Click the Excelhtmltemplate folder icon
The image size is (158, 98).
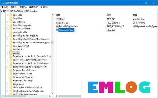(11, 25)
